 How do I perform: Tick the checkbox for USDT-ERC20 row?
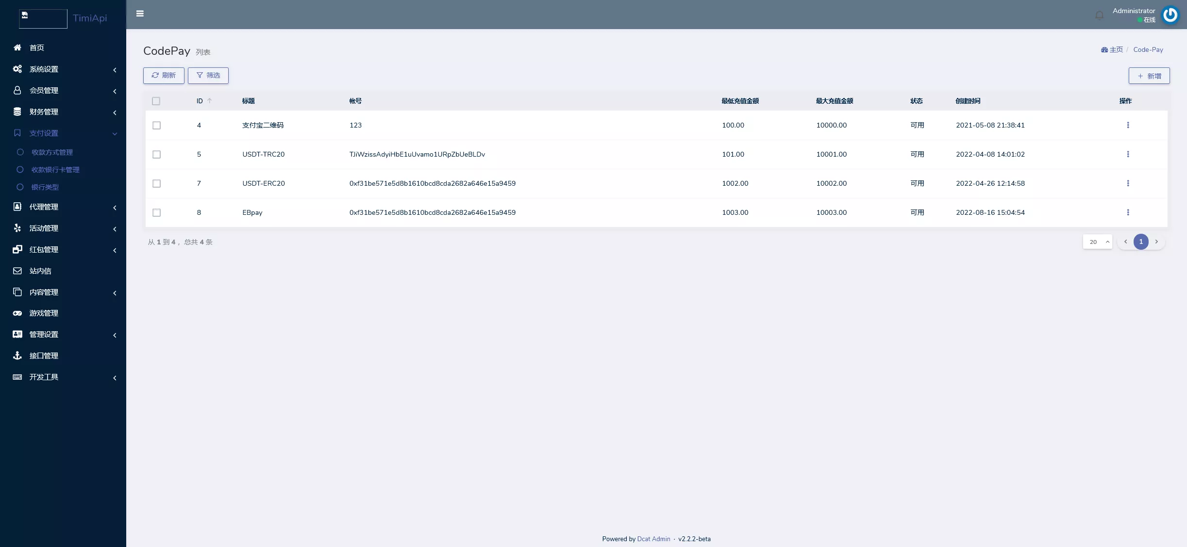pyautogui.click(x=156, y=183)
